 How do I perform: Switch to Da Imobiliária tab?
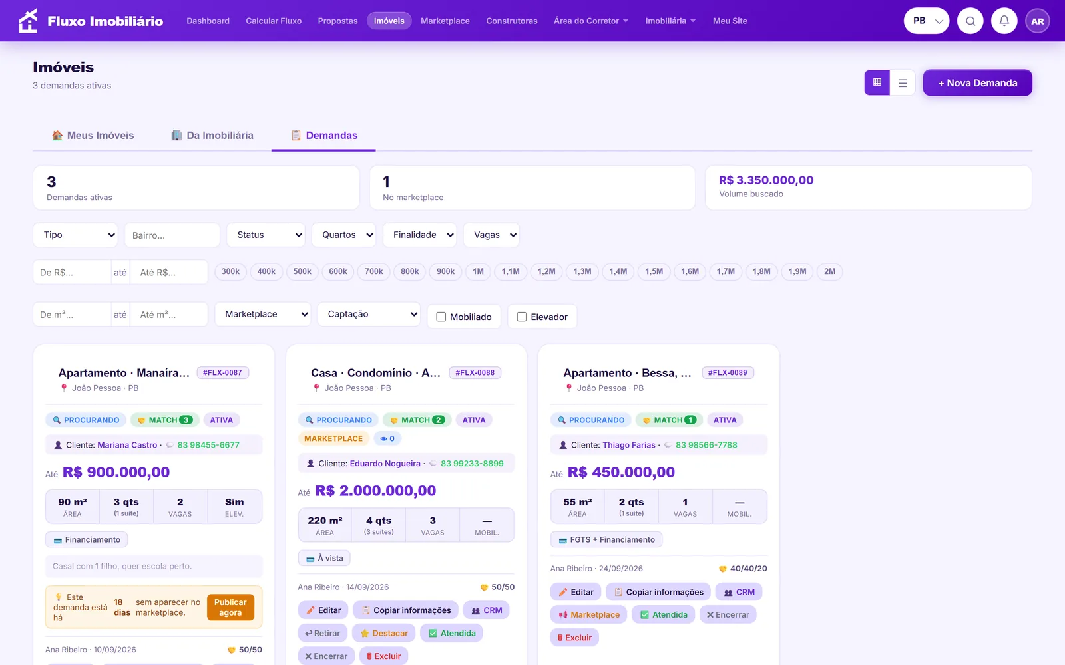[x=212, y=136]
